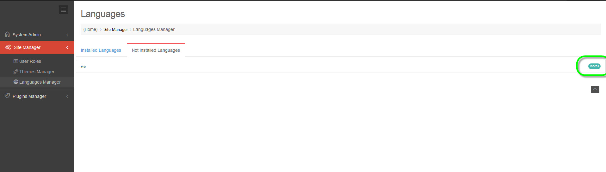Select the Not Installed Languages tab
This screenshot has height=172, width=606.
pos(156,50)
